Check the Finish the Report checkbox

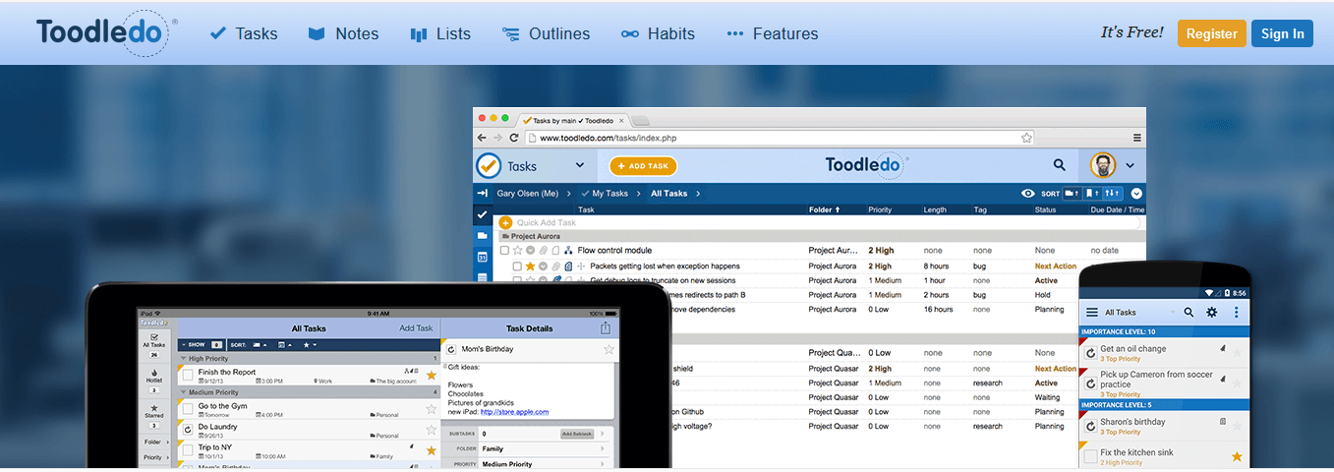188,376
